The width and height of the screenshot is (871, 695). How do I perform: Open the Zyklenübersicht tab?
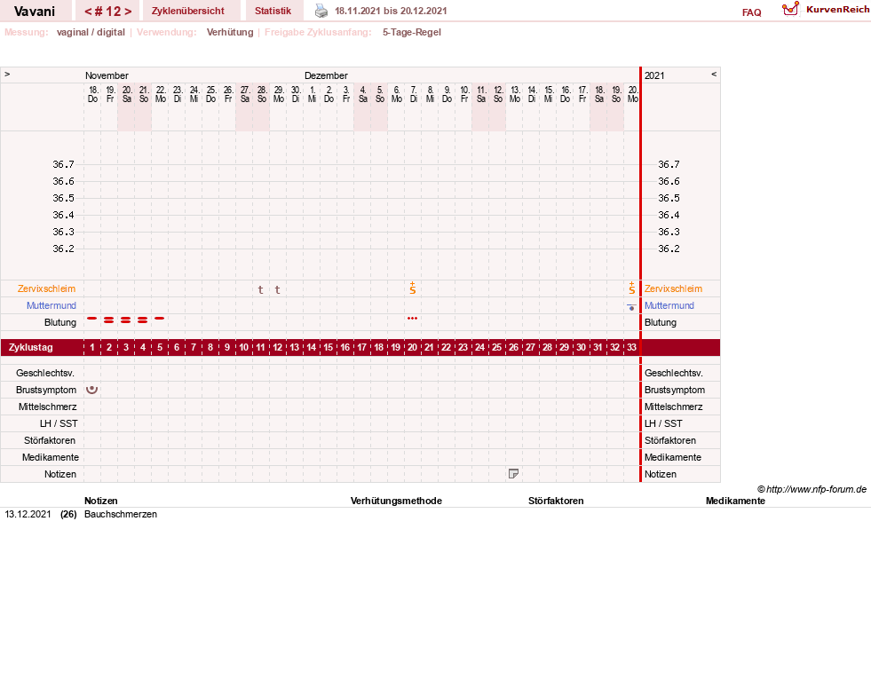click(187, 11)
